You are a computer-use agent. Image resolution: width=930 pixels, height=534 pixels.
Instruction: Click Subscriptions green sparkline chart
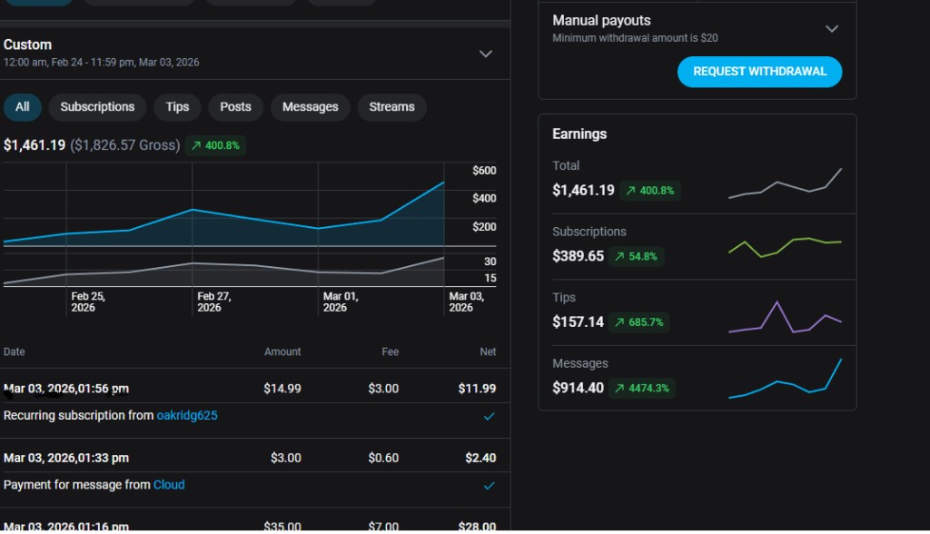pyautogui.click(x=785, y=247)
